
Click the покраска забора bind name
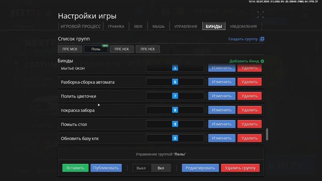pyautogui.click(x=77, y=111)
